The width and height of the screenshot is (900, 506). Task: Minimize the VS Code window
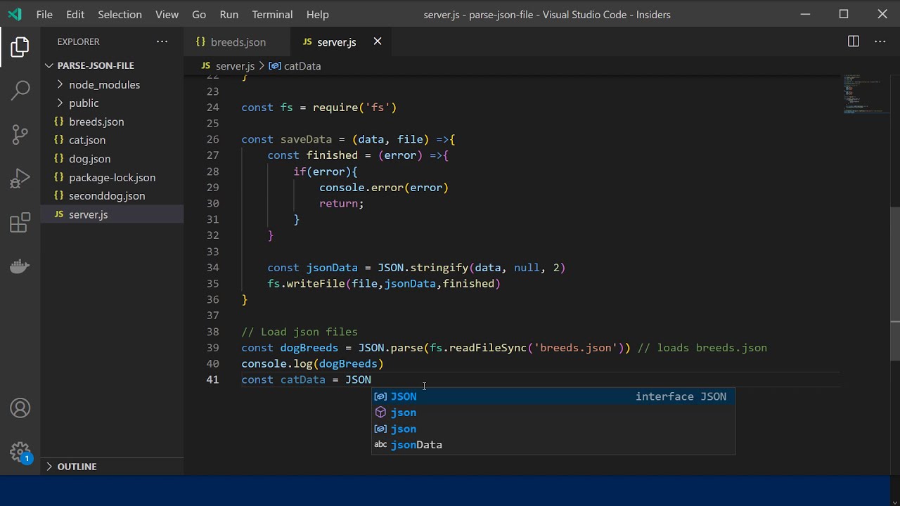805,14
